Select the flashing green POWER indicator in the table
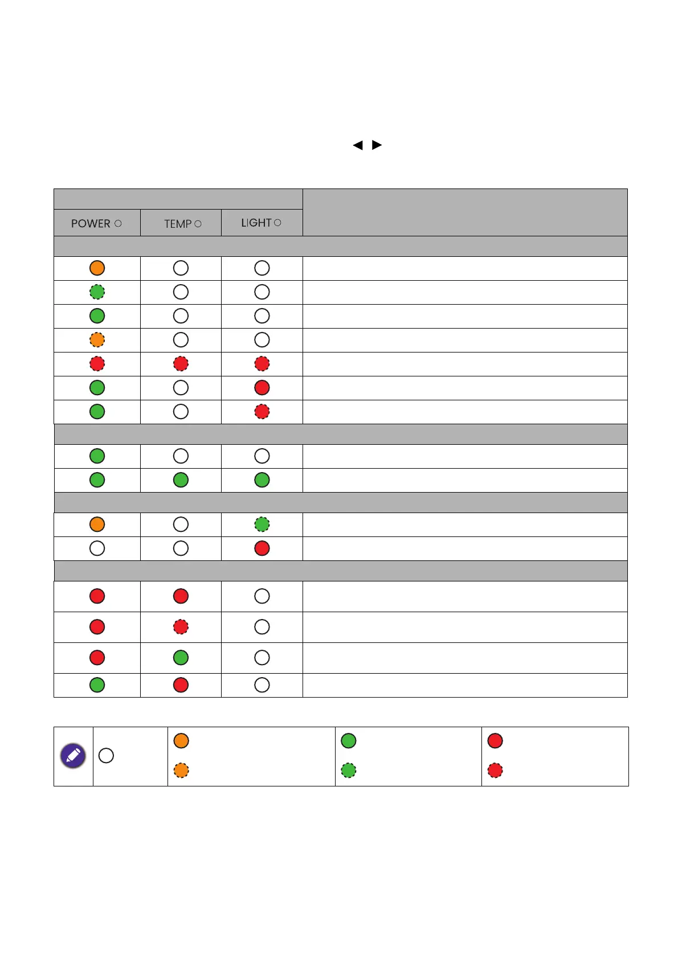 tap(97, 292)
